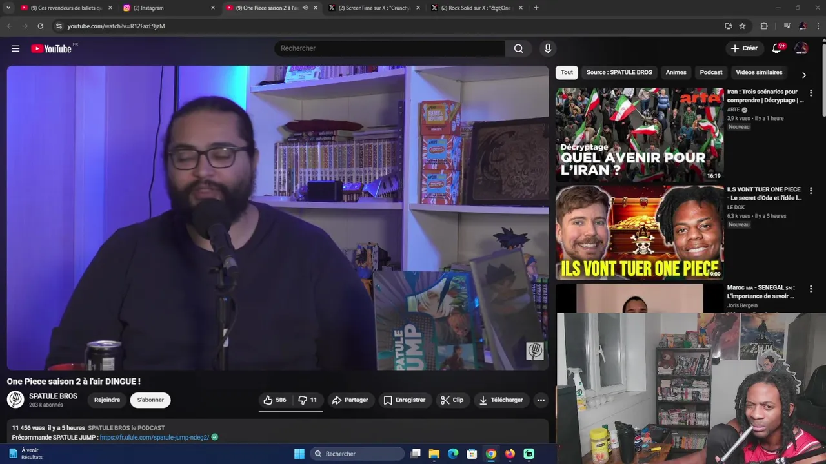Like the video with thumbs up
This screenshot has height=464, width=826.
point(275,400)
